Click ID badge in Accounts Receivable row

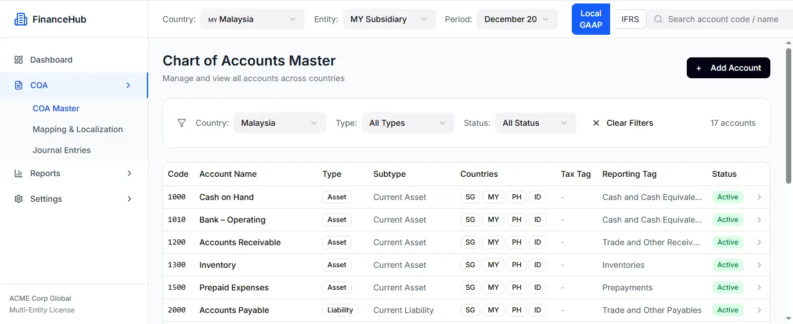coord(538,242)
